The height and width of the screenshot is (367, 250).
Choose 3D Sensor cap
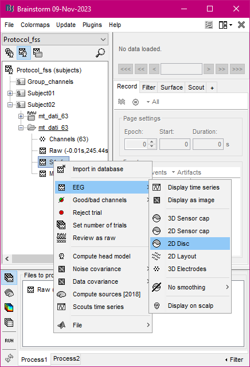tap(190, 219)
